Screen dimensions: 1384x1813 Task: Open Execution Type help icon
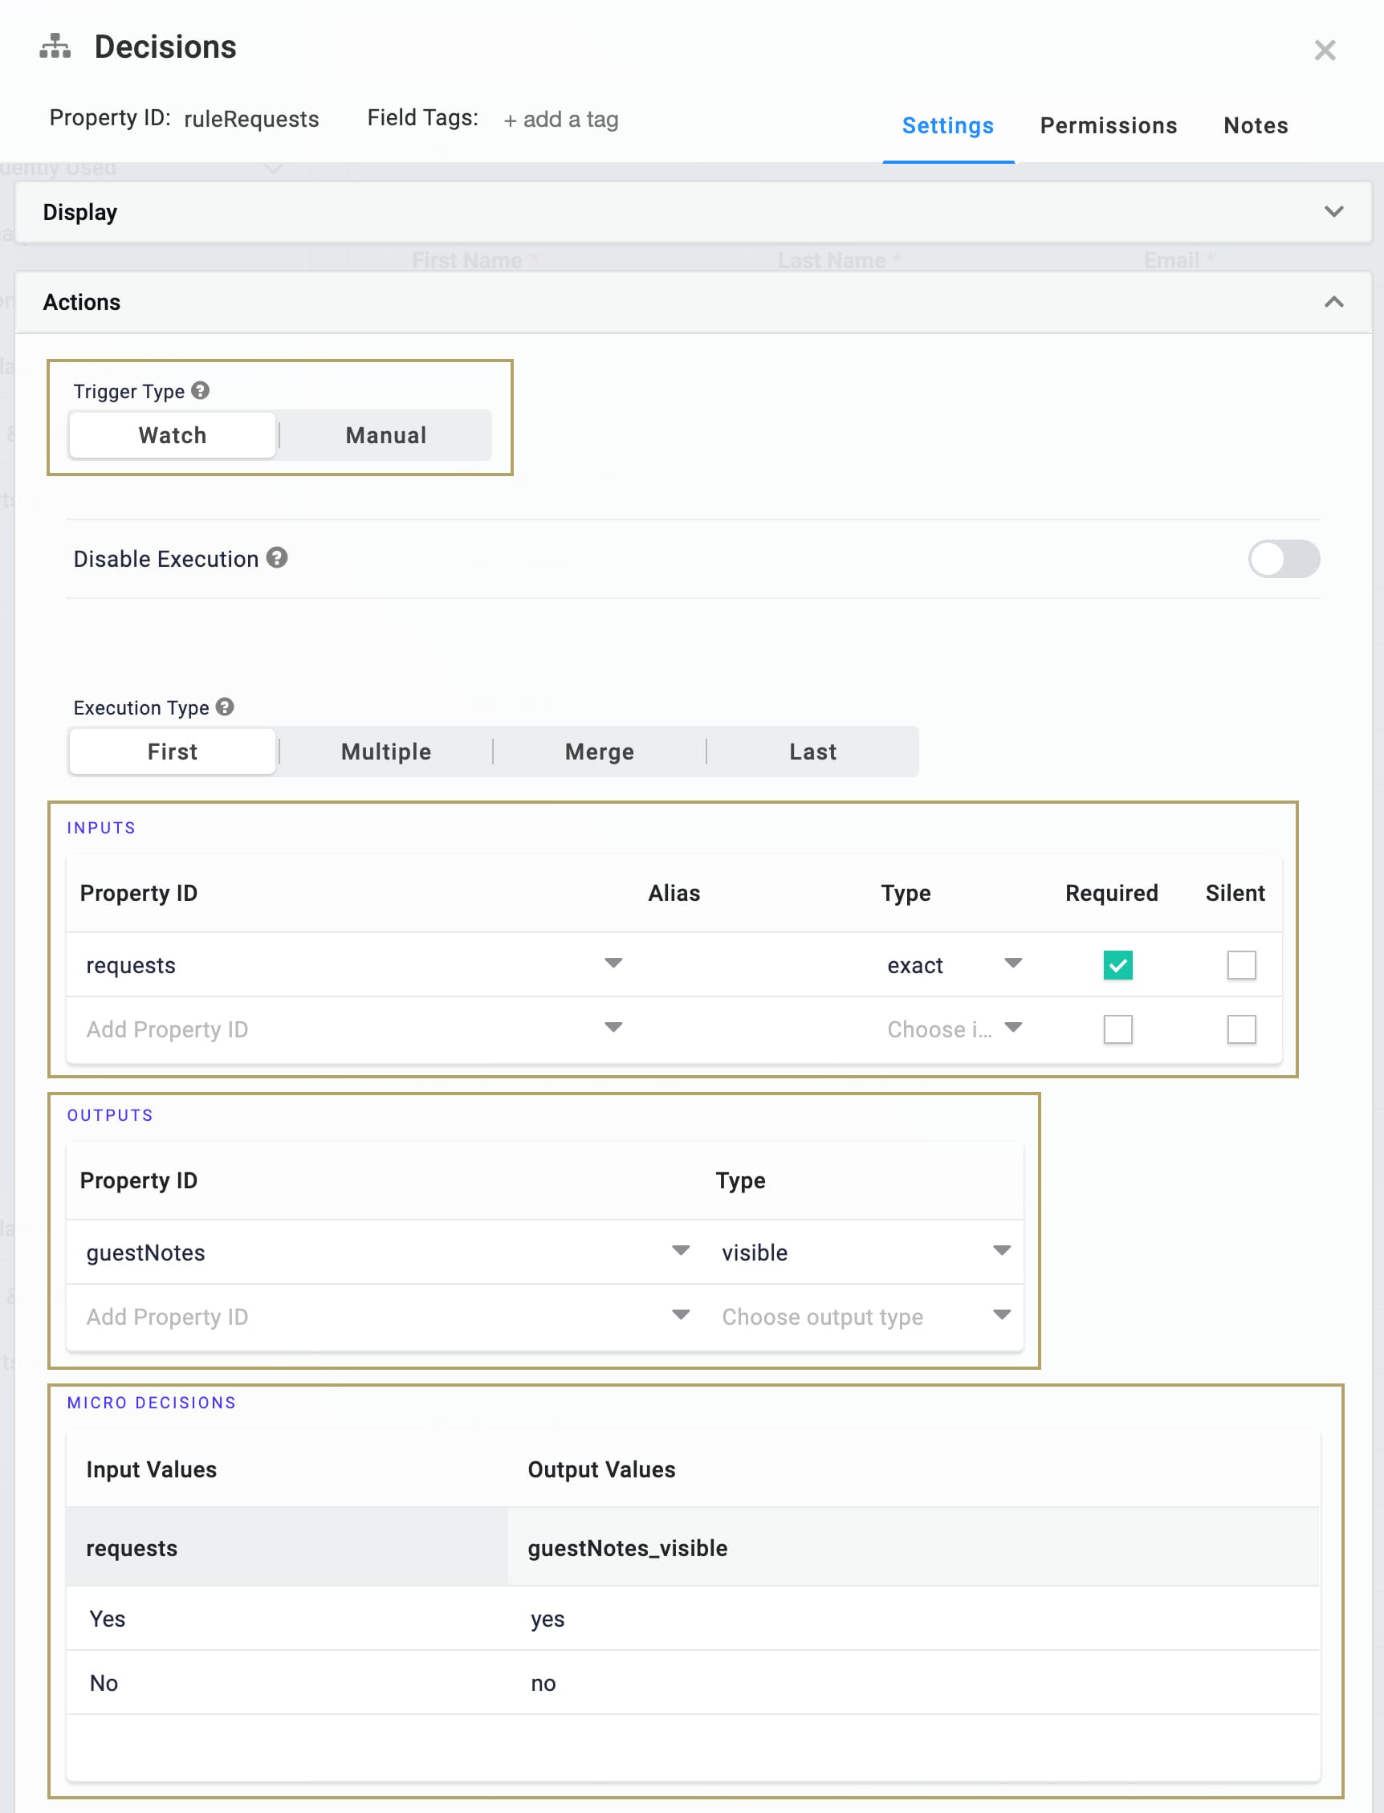(x=225, y=707)
